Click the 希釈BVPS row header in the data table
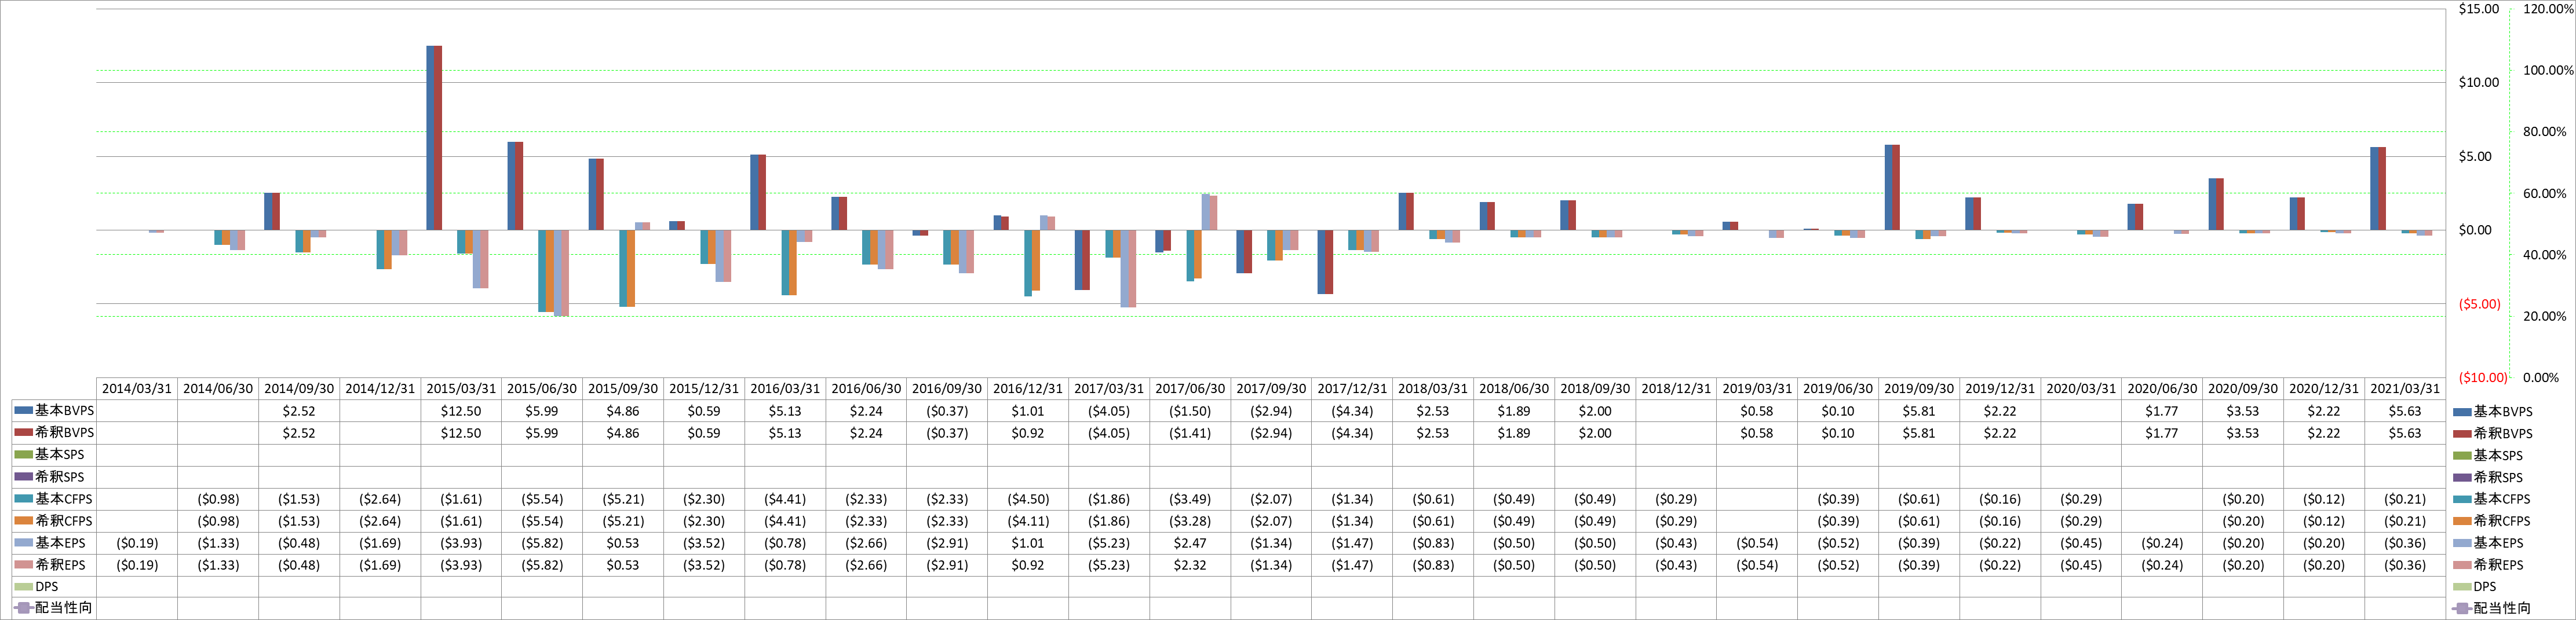 pyautogui.click(x=54, y=432)
